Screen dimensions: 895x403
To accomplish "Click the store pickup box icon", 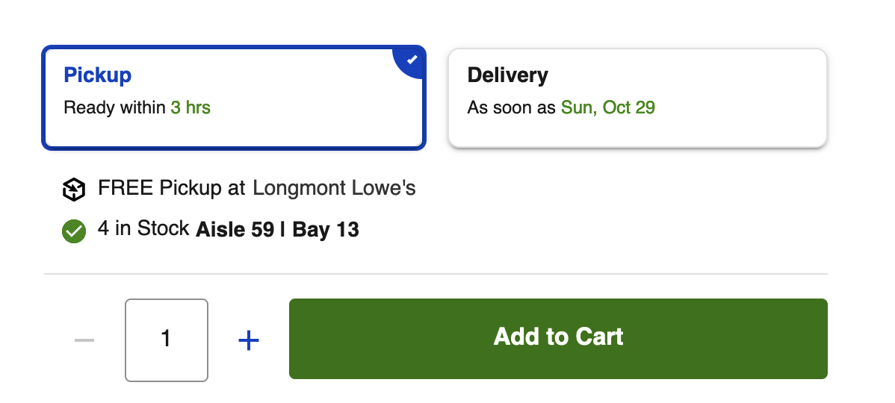I will [x=74, y=190].
